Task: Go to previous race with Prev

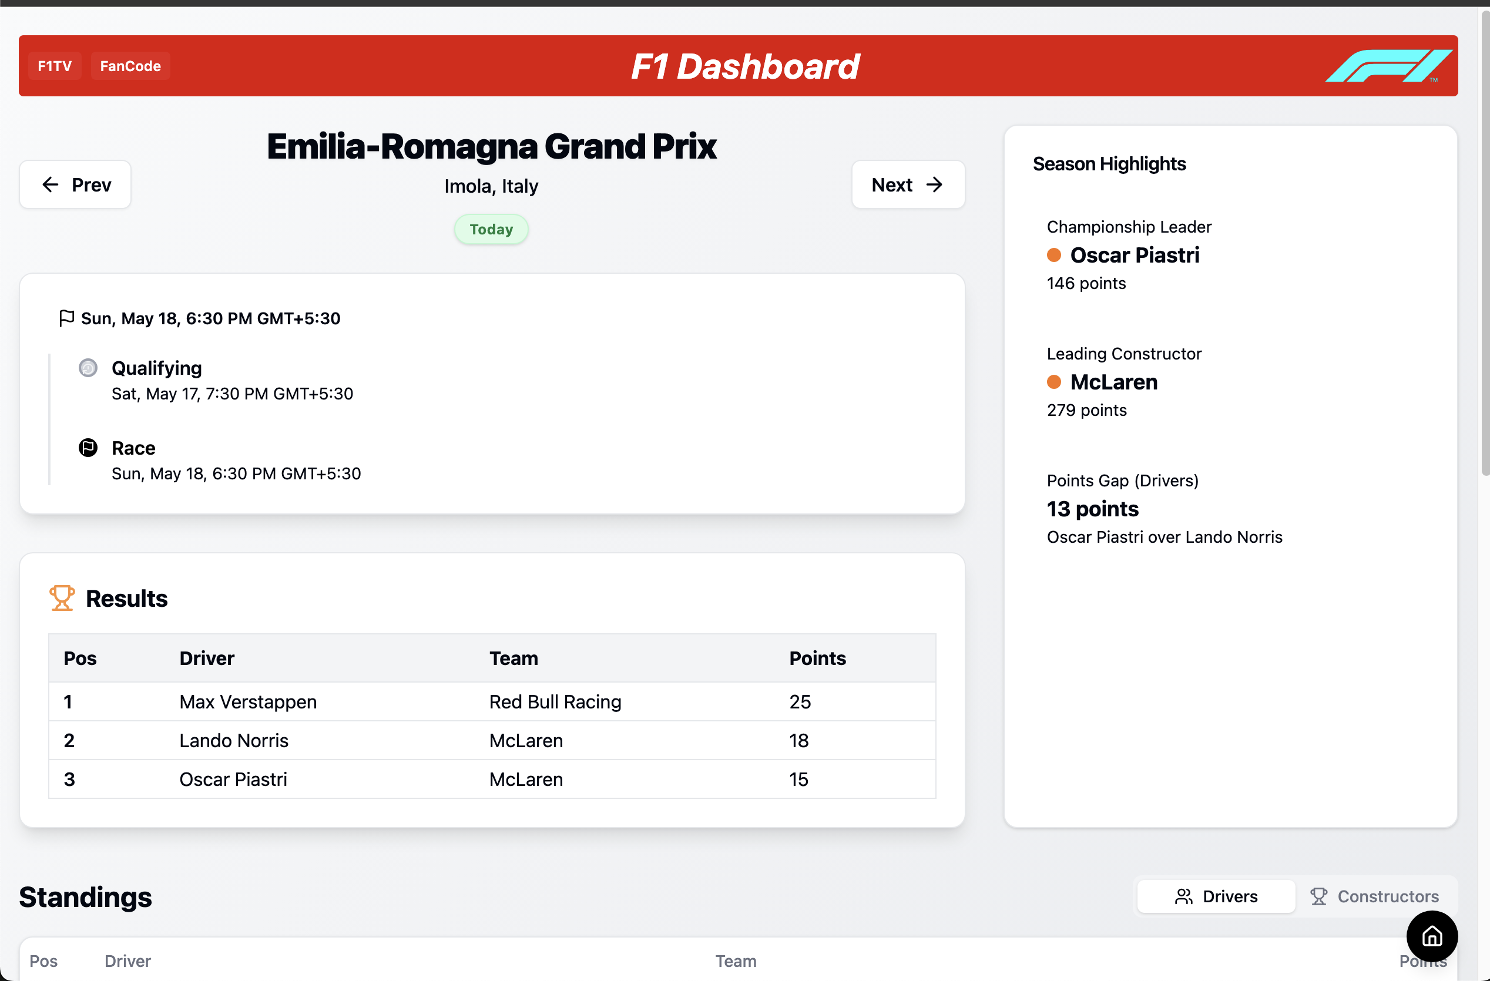Action: pyautogui.click(x=75, y=184)
